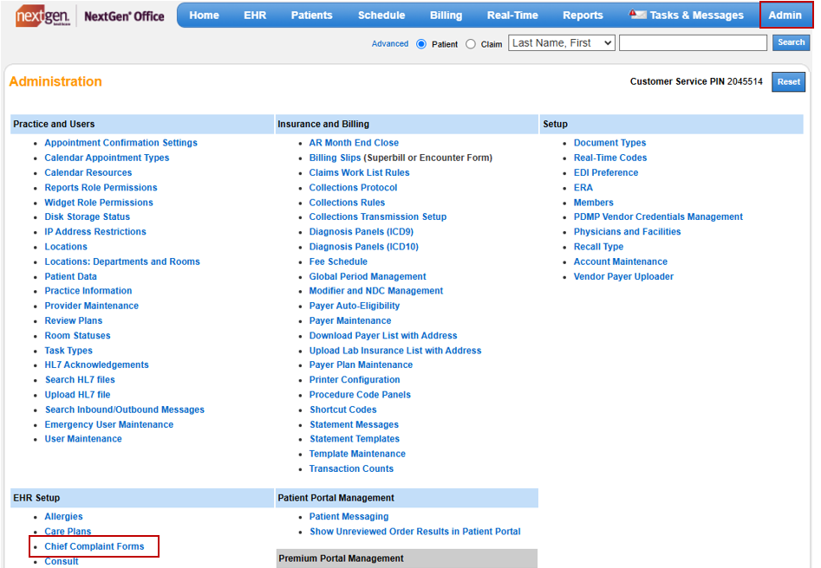821x568 pixels.
Task: Click the patient search text field
Action: (692, 42)
